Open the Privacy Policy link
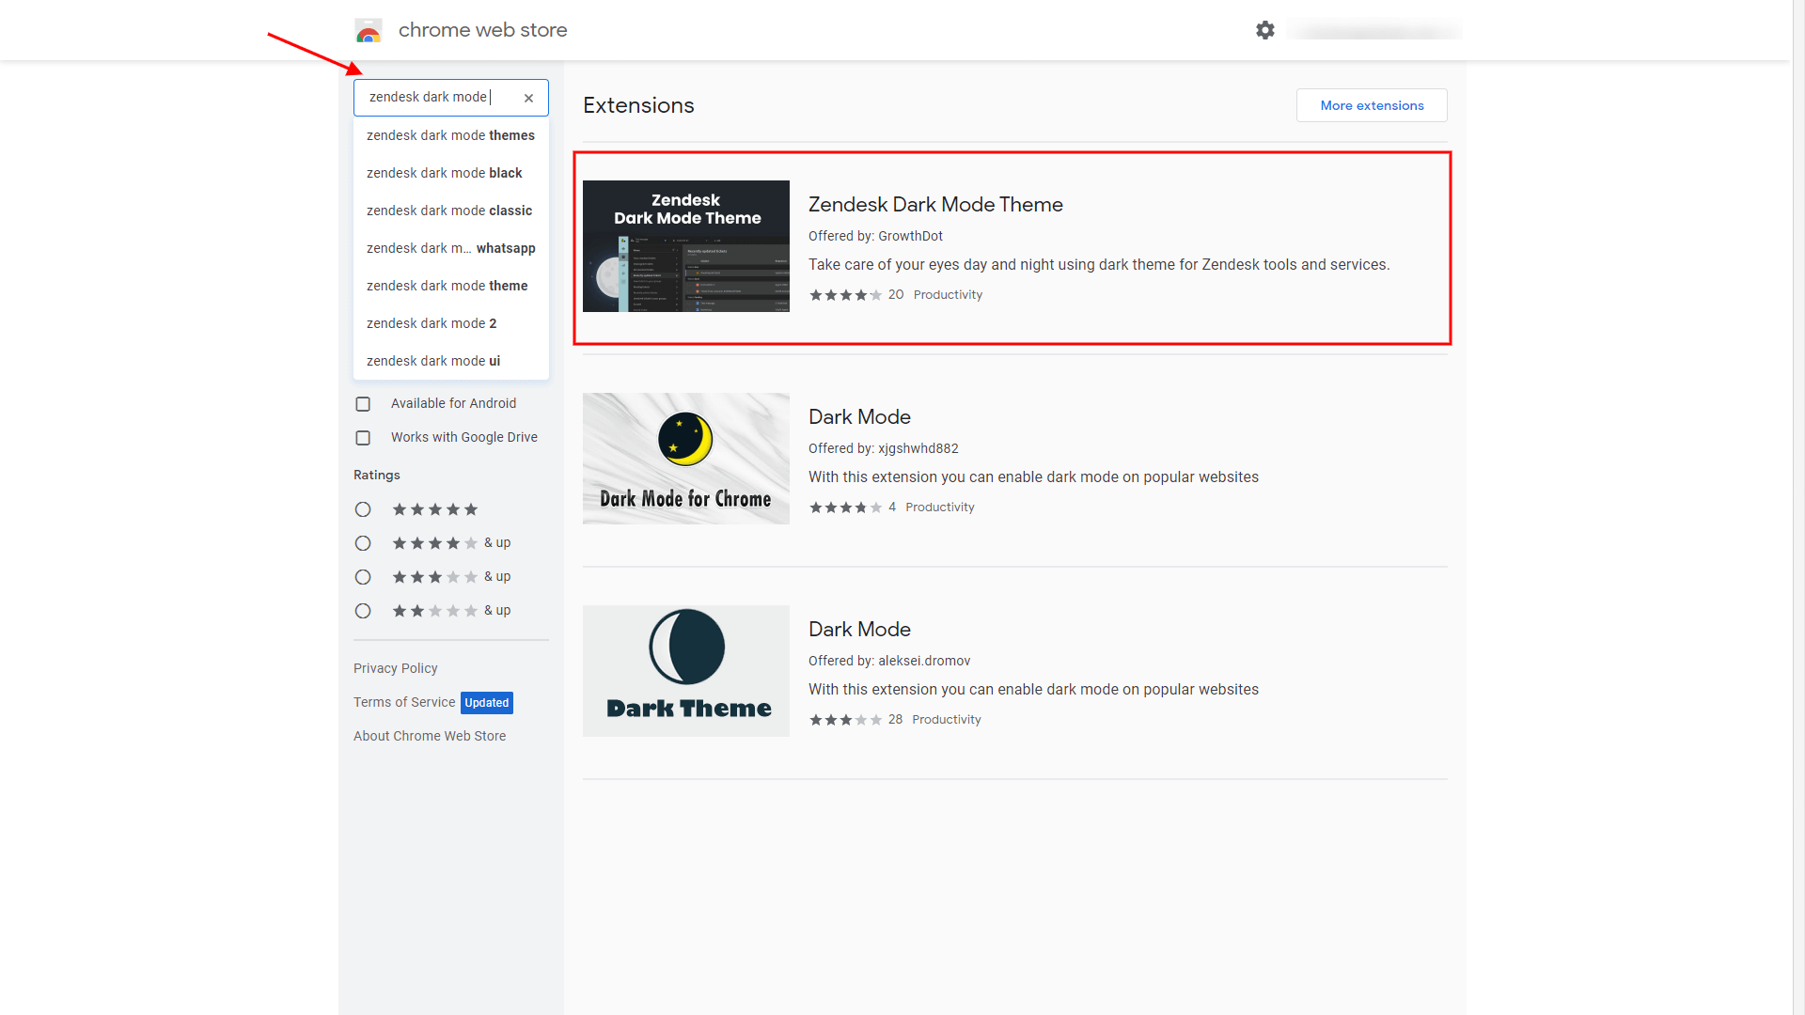 click(x=396, y=668)
